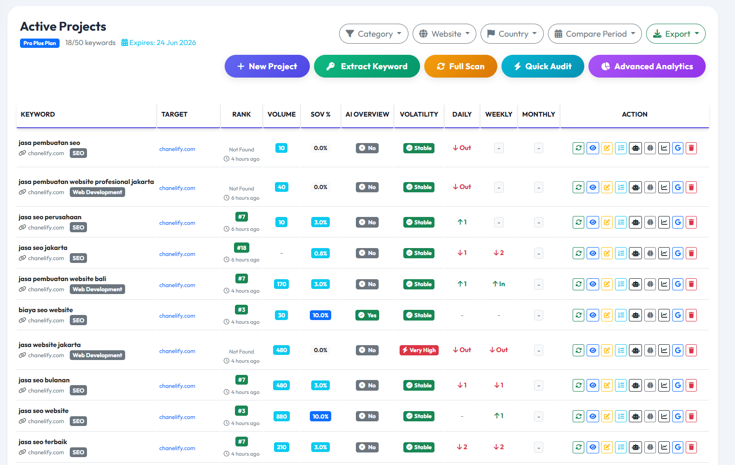Click brain icon in jasa seo bulanan row

coord(650,386)
